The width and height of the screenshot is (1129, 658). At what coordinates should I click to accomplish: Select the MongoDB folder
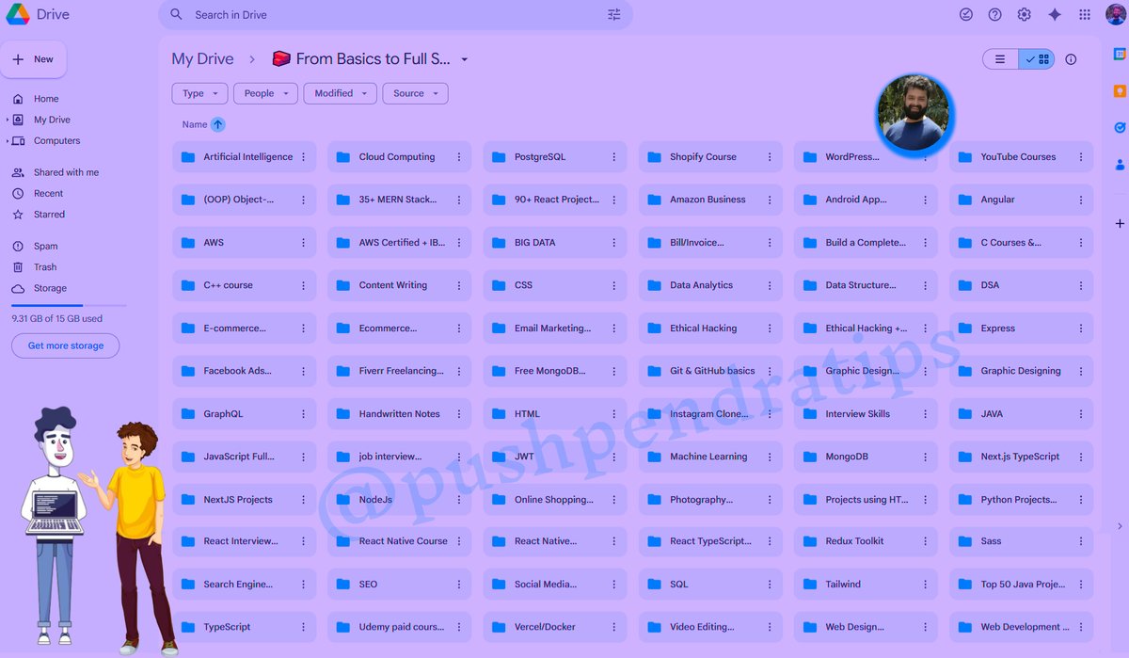point(866,457)
